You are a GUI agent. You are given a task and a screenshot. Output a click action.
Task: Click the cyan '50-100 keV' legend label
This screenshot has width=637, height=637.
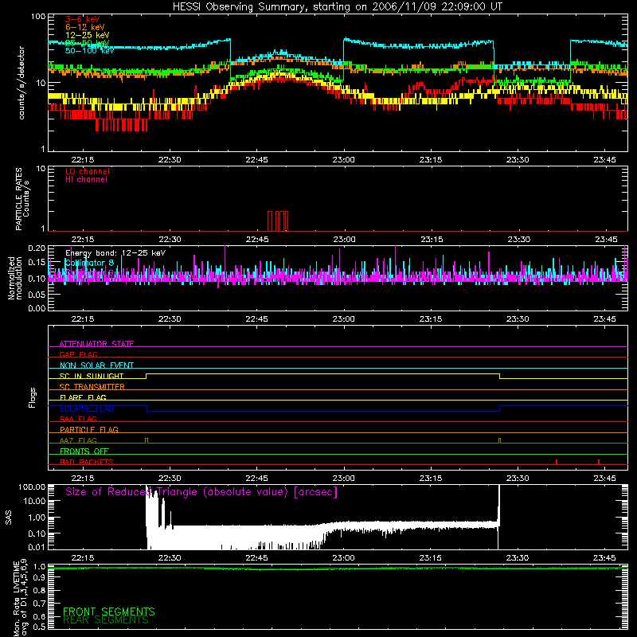tap(90, 51)
